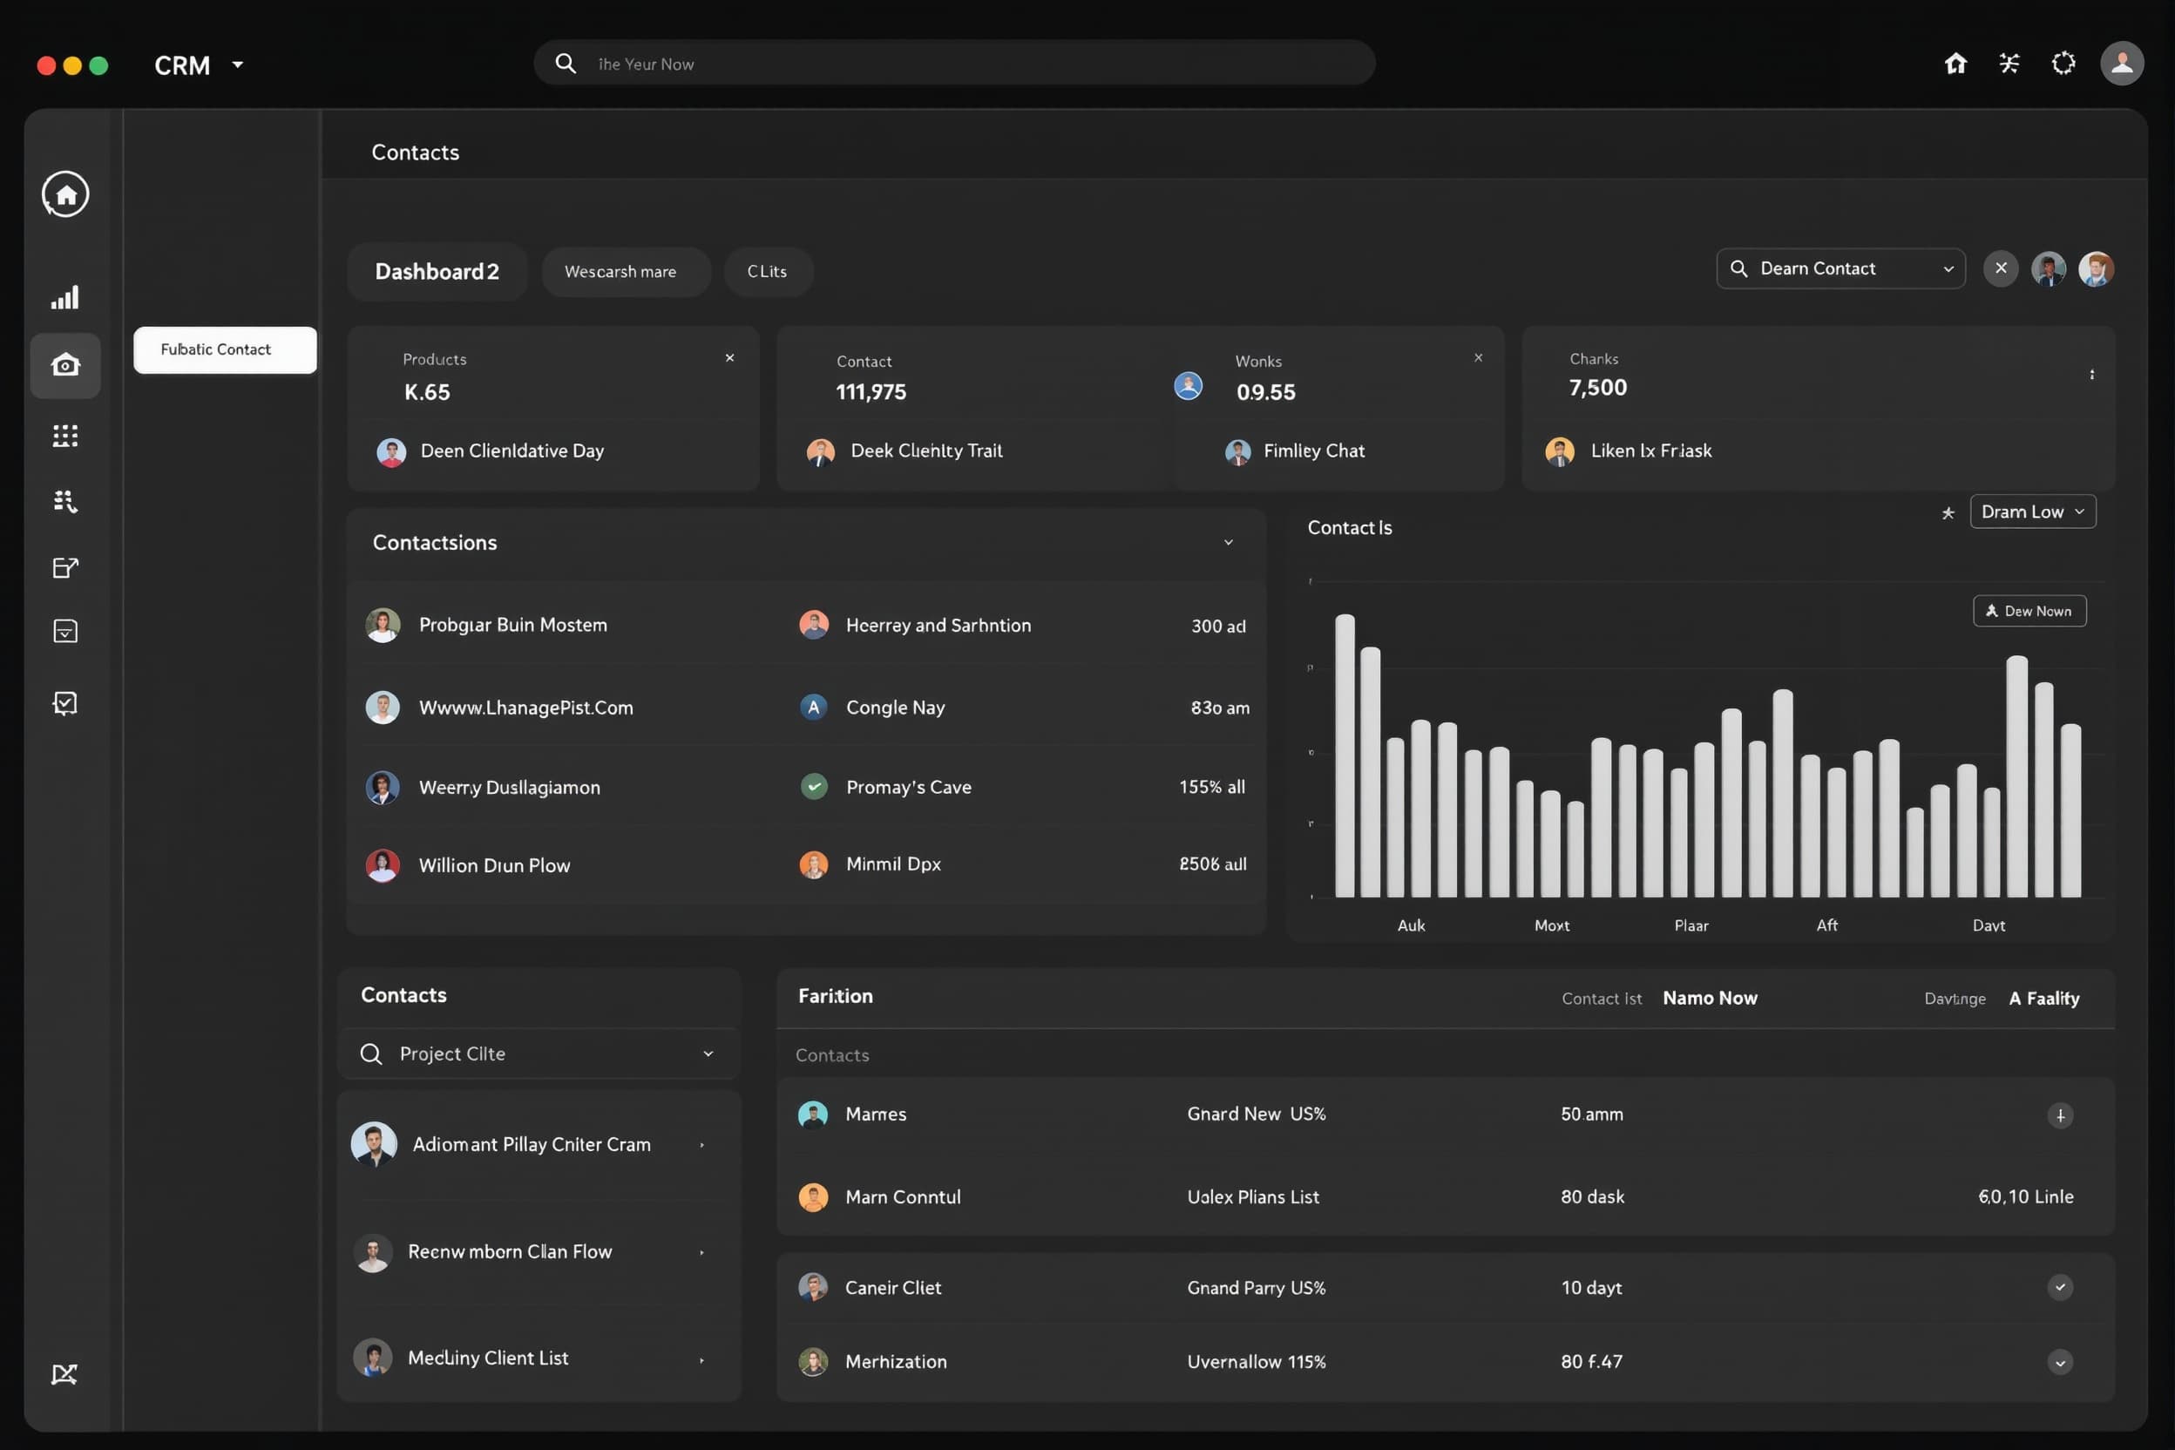Open the home icon in left sidebar
The width and height of the screenshot is (2175, 1450).
tap(64, 194)
